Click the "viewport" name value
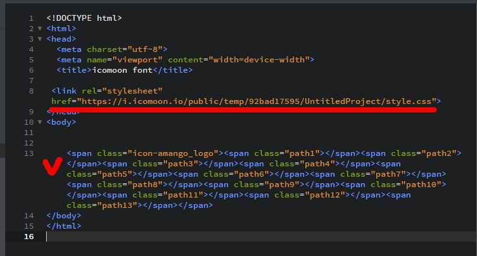This screenshot has width=477, height=256. coord(137,60)
